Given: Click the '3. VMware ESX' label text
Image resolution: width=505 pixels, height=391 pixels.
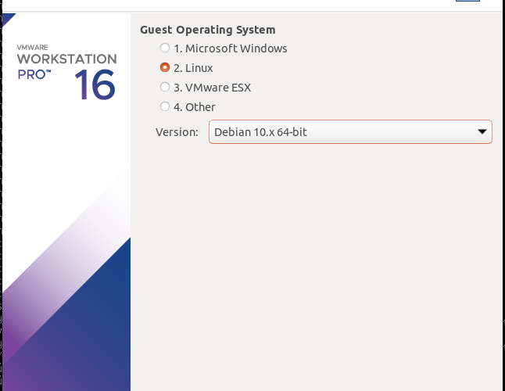Looking at the screenshot, I should (213, 88).
